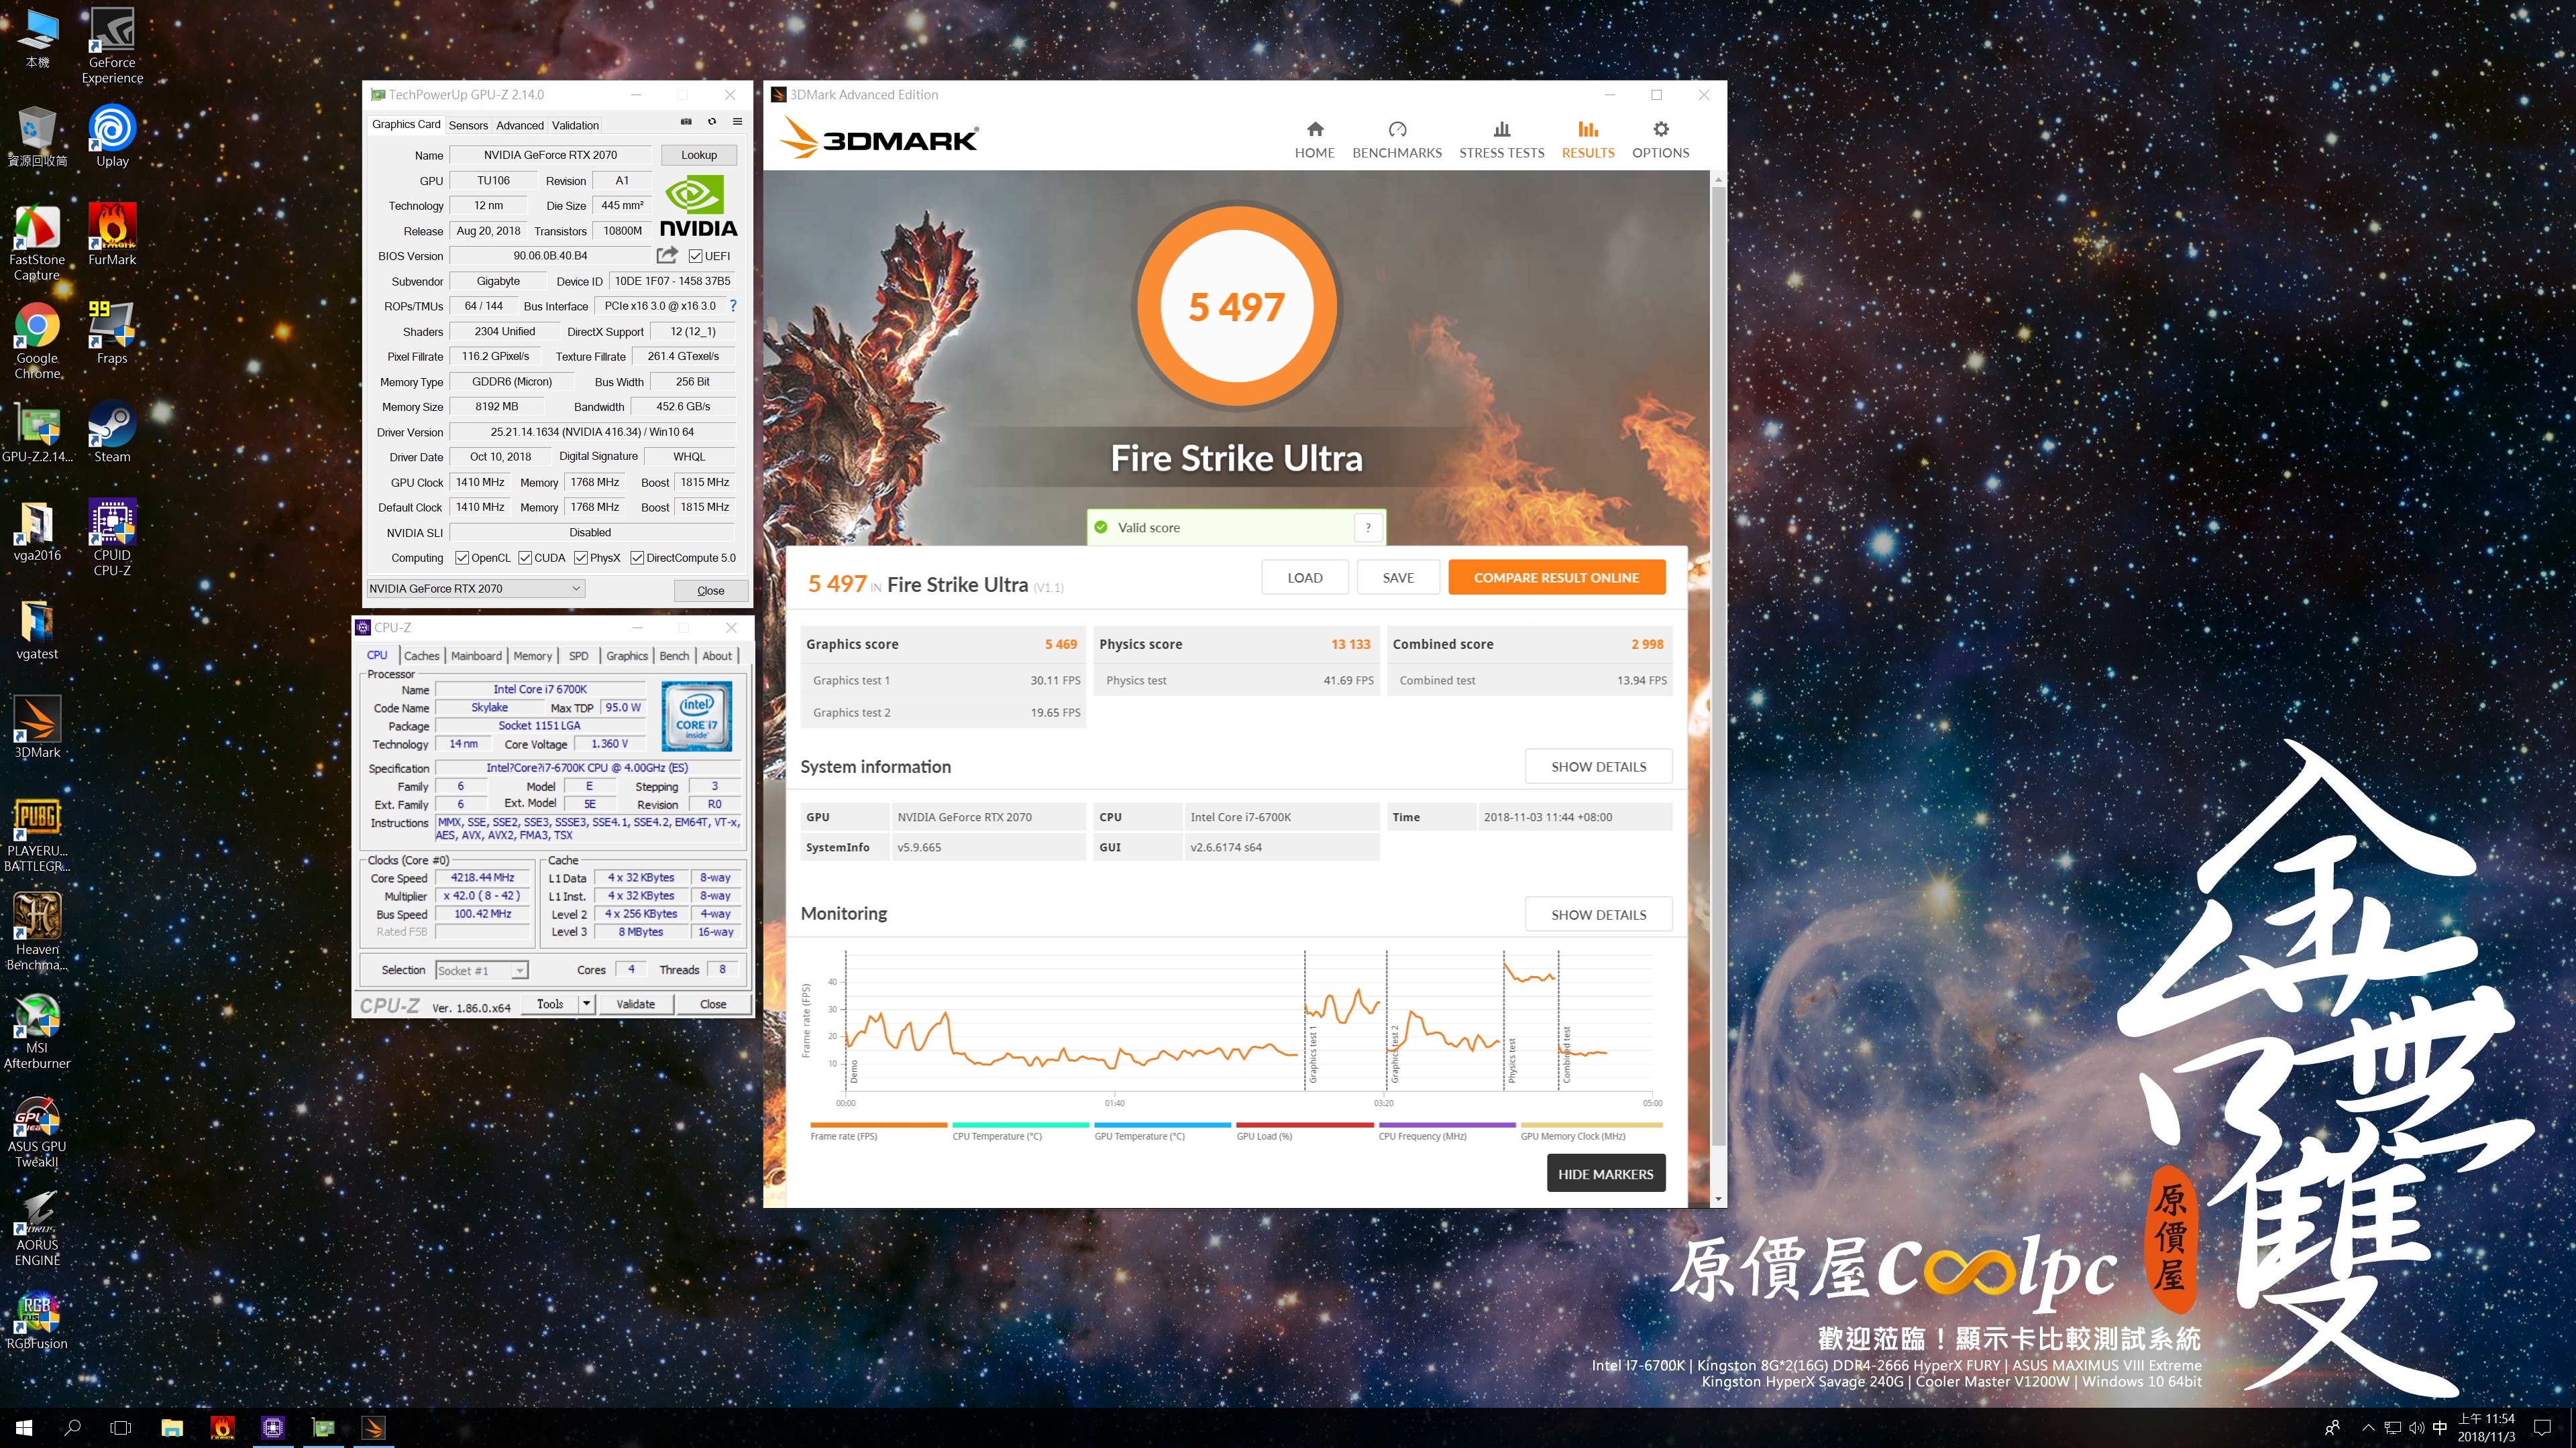
Task: Open GPU-Z Validation tab
Action: pos(575,125)
